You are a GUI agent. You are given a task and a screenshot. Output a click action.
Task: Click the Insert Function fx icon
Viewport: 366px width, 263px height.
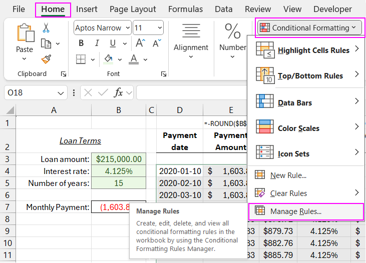pyautogui.click(x=118, y=93)
